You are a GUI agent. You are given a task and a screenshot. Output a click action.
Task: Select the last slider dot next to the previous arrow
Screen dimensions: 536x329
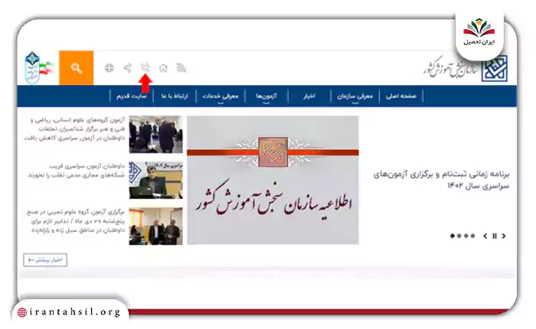click(x=472, y=236)
